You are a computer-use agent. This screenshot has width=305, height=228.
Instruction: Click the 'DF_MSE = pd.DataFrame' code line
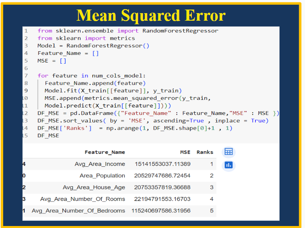(158, 113)
